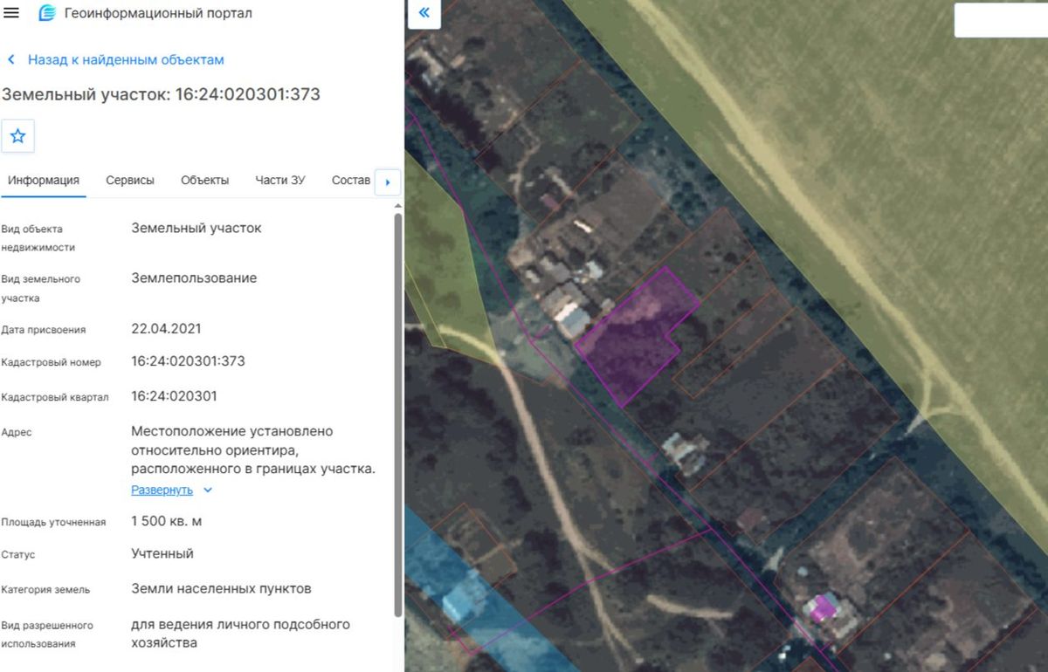The height and width of the screenshot is (672, 1048).
Task: Click the Площадь уточненная field label
Action: click(53, 522)
